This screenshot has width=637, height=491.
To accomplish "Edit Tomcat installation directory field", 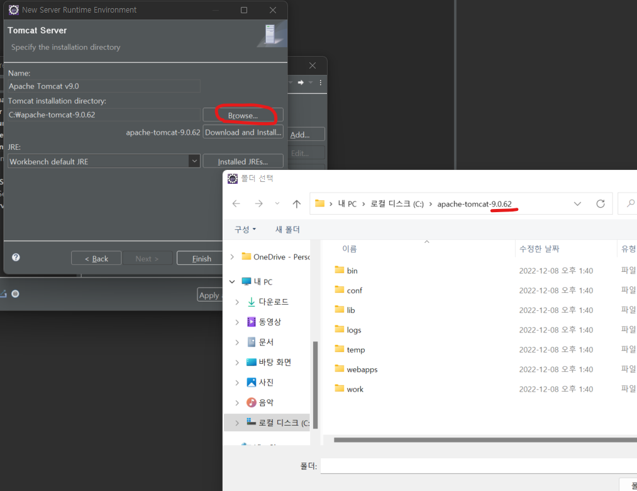I will (x=104, y=115).
